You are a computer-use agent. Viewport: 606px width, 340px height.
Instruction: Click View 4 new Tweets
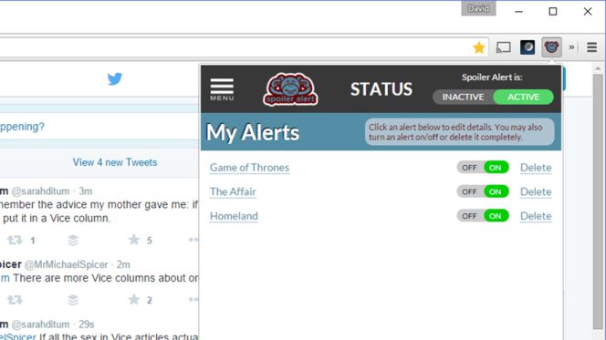point(115,162)
